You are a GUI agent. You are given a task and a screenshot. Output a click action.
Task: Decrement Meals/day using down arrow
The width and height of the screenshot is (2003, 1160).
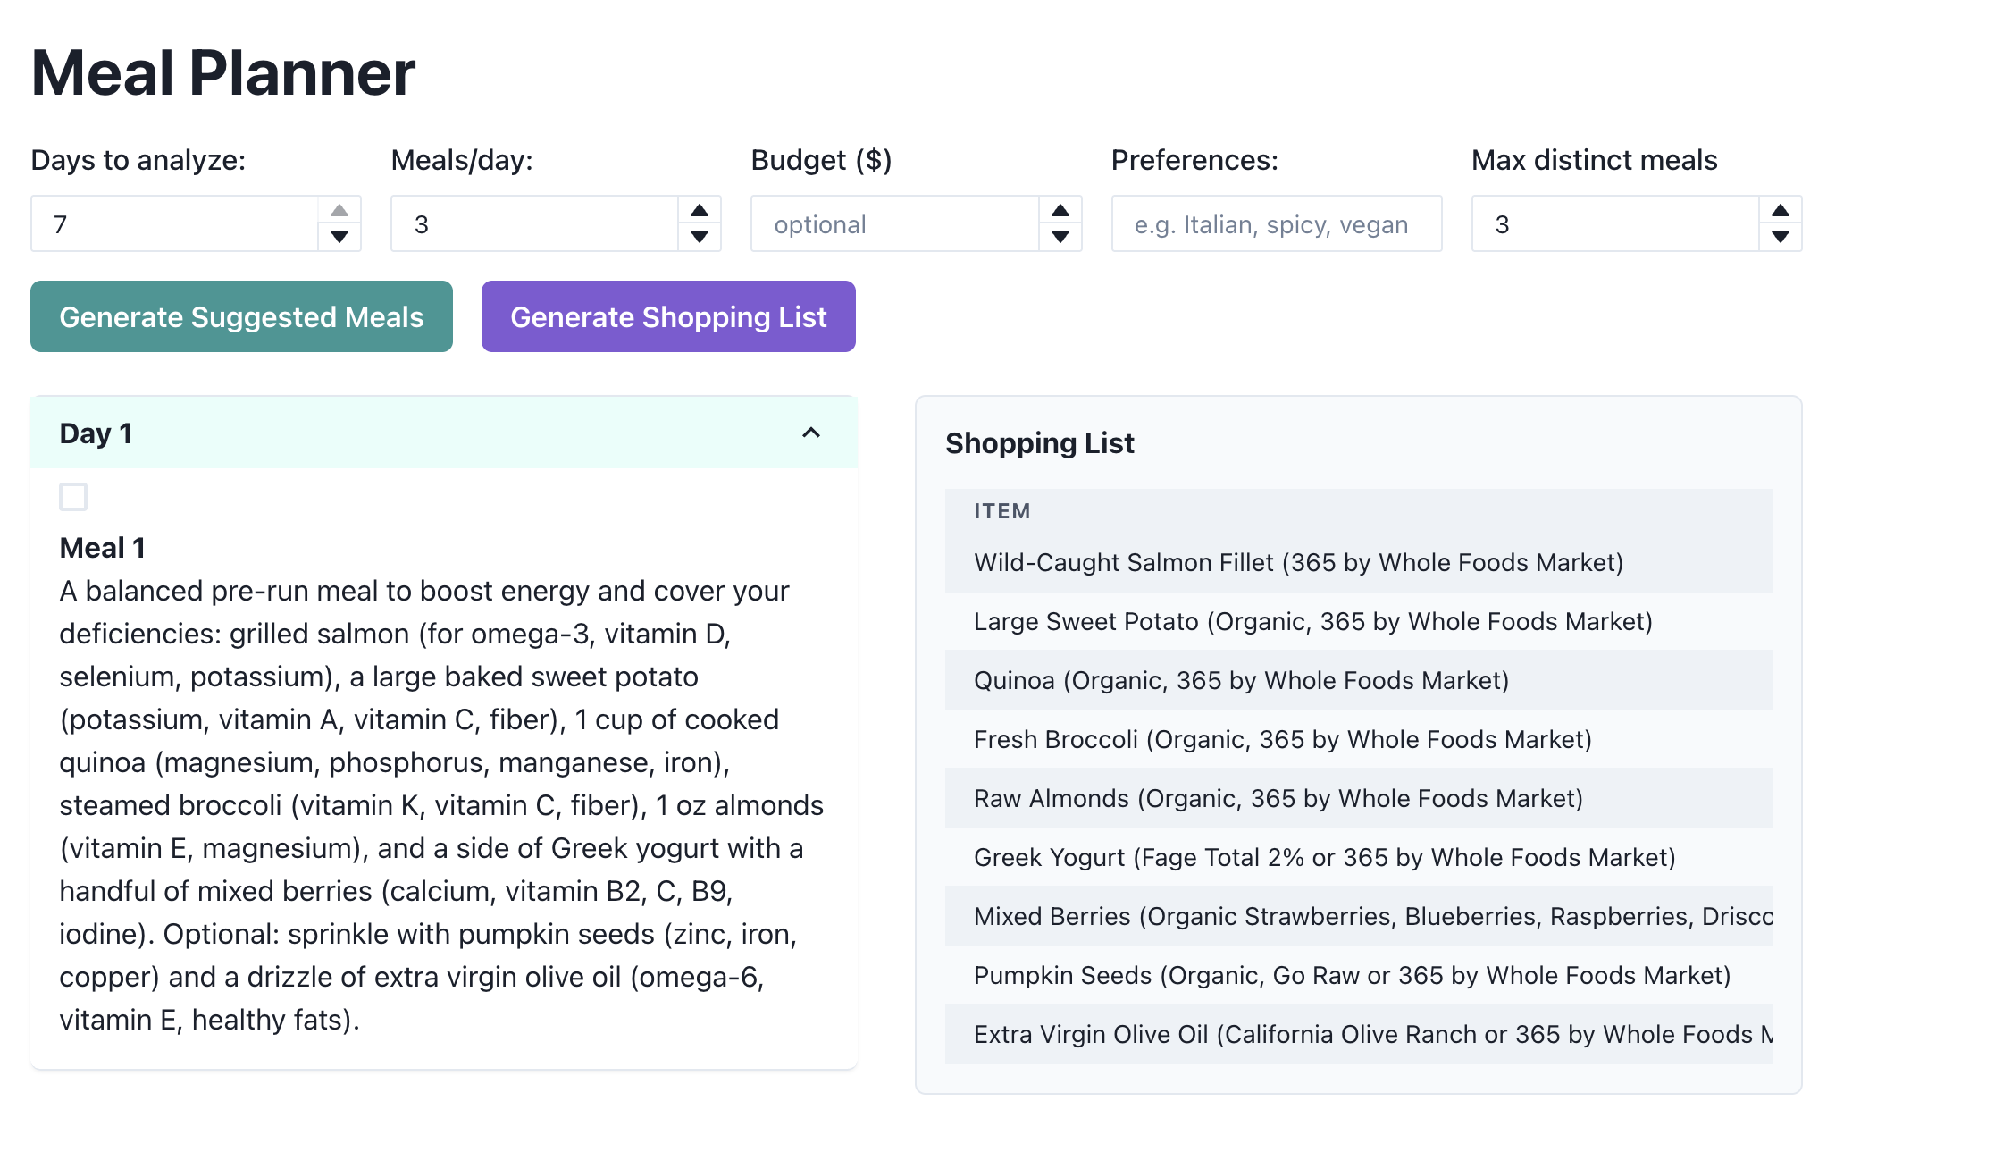pos(700,237)
